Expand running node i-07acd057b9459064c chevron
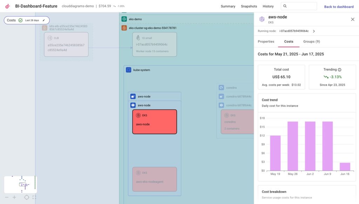 click(314, 31)
